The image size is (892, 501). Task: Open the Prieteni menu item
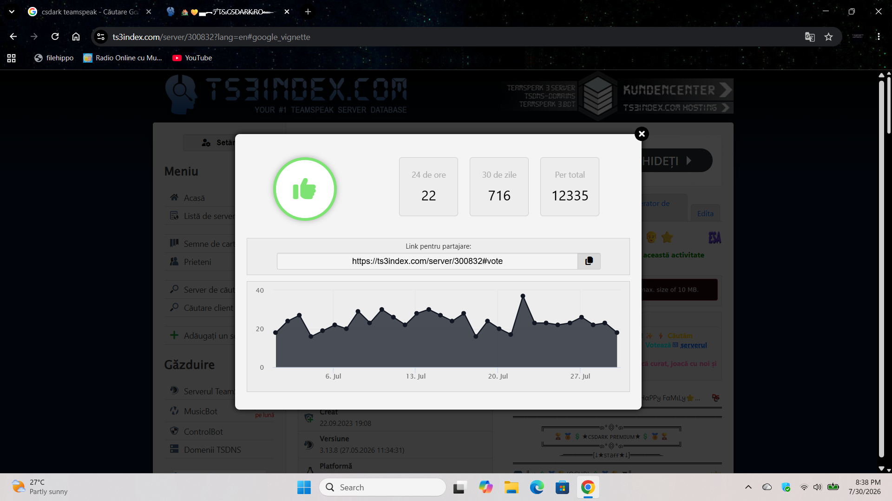pyautogui.click(x=197, y=262)
